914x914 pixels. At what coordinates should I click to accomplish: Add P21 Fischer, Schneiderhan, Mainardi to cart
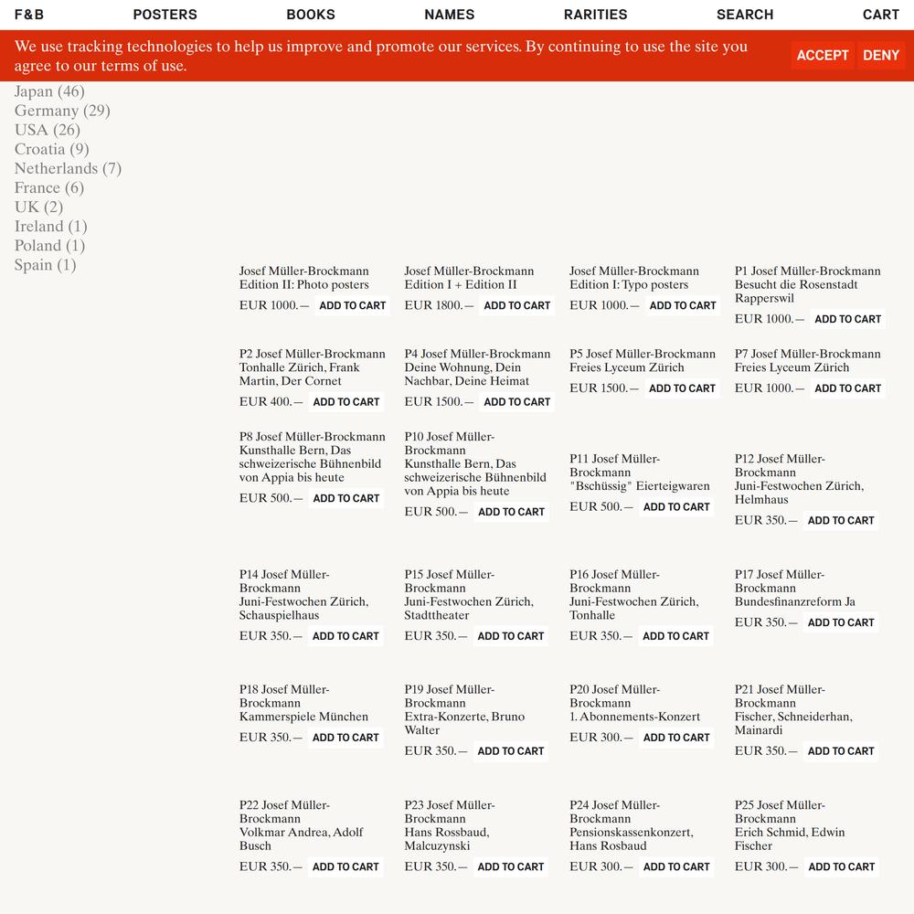tap(841, 751)
